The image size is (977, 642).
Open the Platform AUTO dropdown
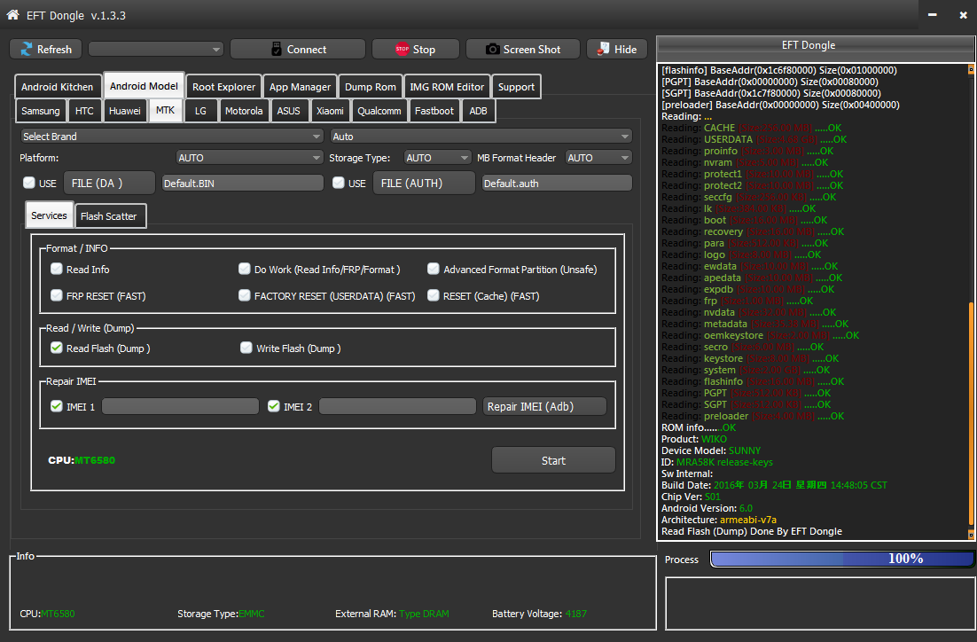[x=249, y=158]
